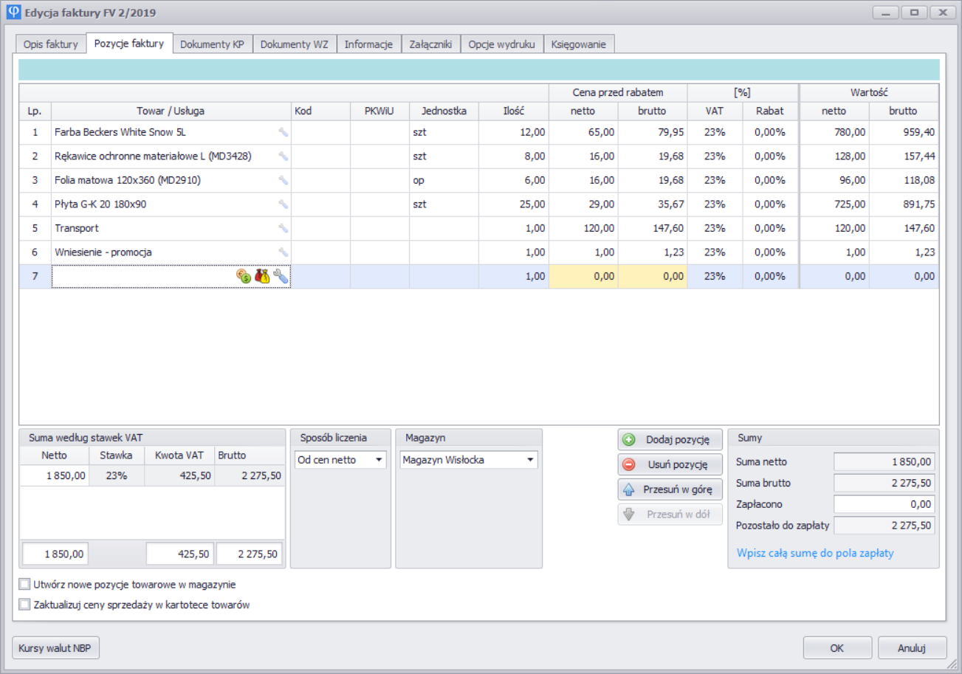Confirm the invoice with OK button
The width and height of the screenshot is (962, 674).
pos(836,647)
